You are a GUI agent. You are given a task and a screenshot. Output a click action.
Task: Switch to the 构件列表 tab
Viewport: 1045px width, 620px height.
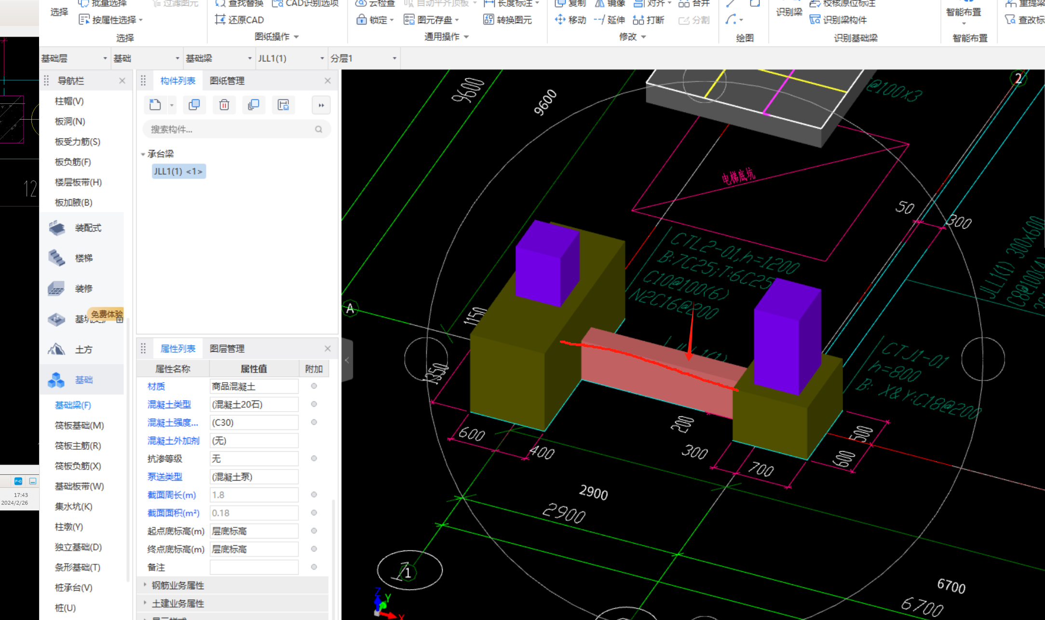(178, 81)
